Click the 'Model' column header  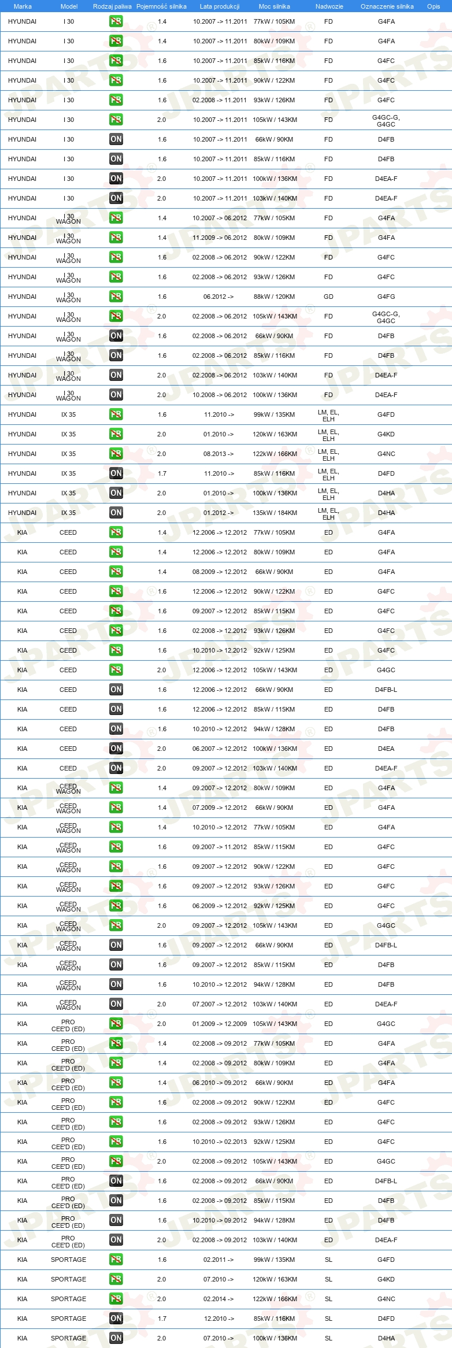69,6
